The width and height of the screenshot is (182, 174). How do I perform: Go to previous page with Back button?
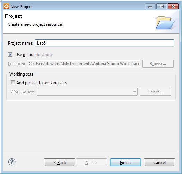click(x=60, y=162)
